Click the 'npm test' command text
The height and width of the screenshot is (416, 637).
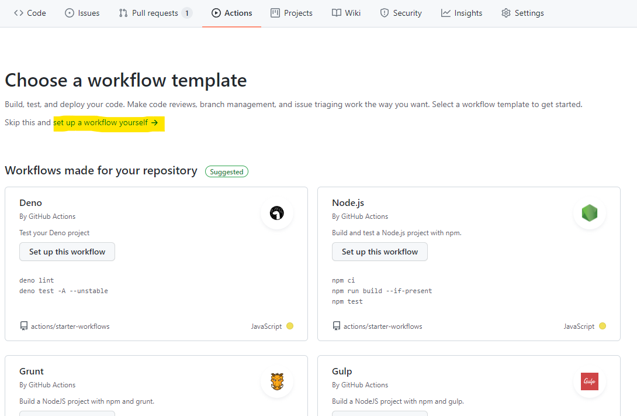click(x=347, y=301)
